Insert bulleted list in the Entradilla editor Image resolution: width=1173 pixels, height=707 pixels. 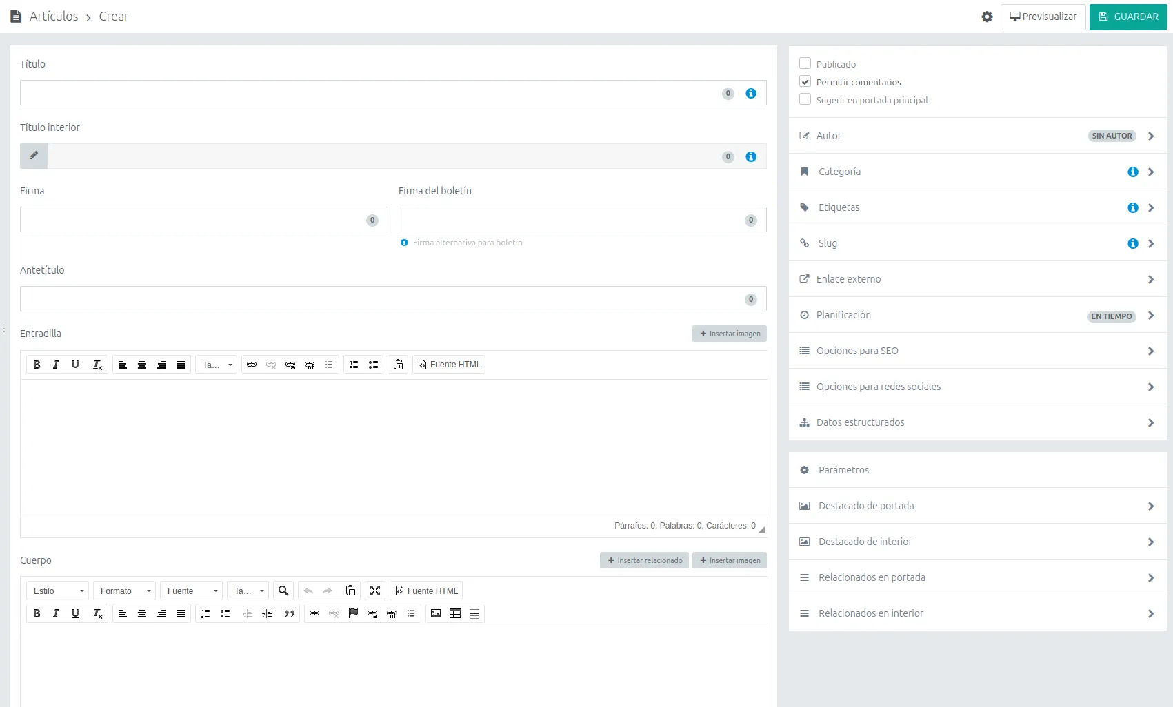pos(373,365)
